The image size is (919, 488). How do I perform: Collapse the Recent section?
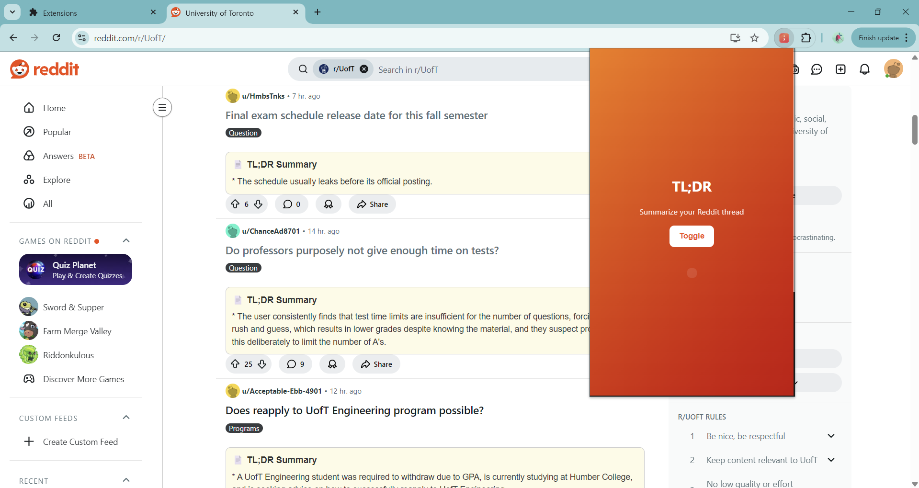[x=126, y=480]
